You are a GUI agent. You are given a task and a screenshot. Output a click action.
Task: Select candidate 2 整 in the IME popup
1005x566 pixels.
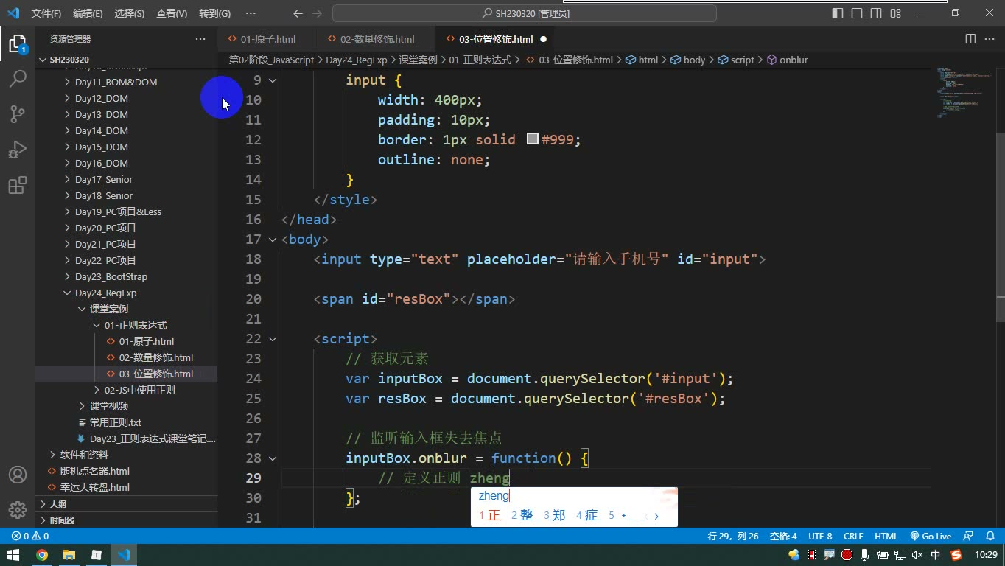pyautogui.click(x=522, y=515)
